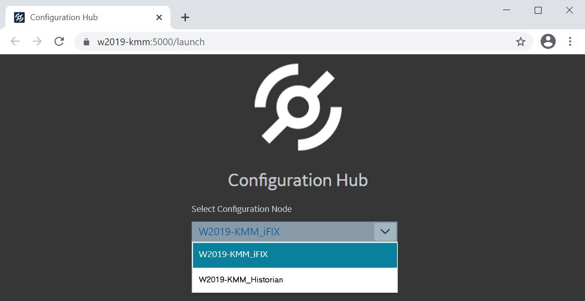Go back to previous page
The image size is (585, 301).
[15, 42]
